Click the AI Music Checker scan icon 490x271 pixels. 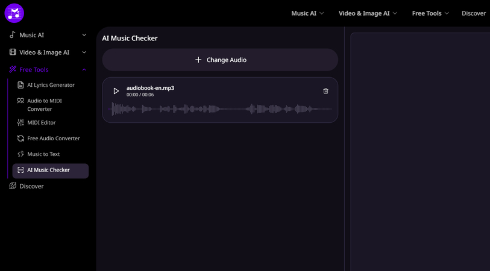(20, 170)
